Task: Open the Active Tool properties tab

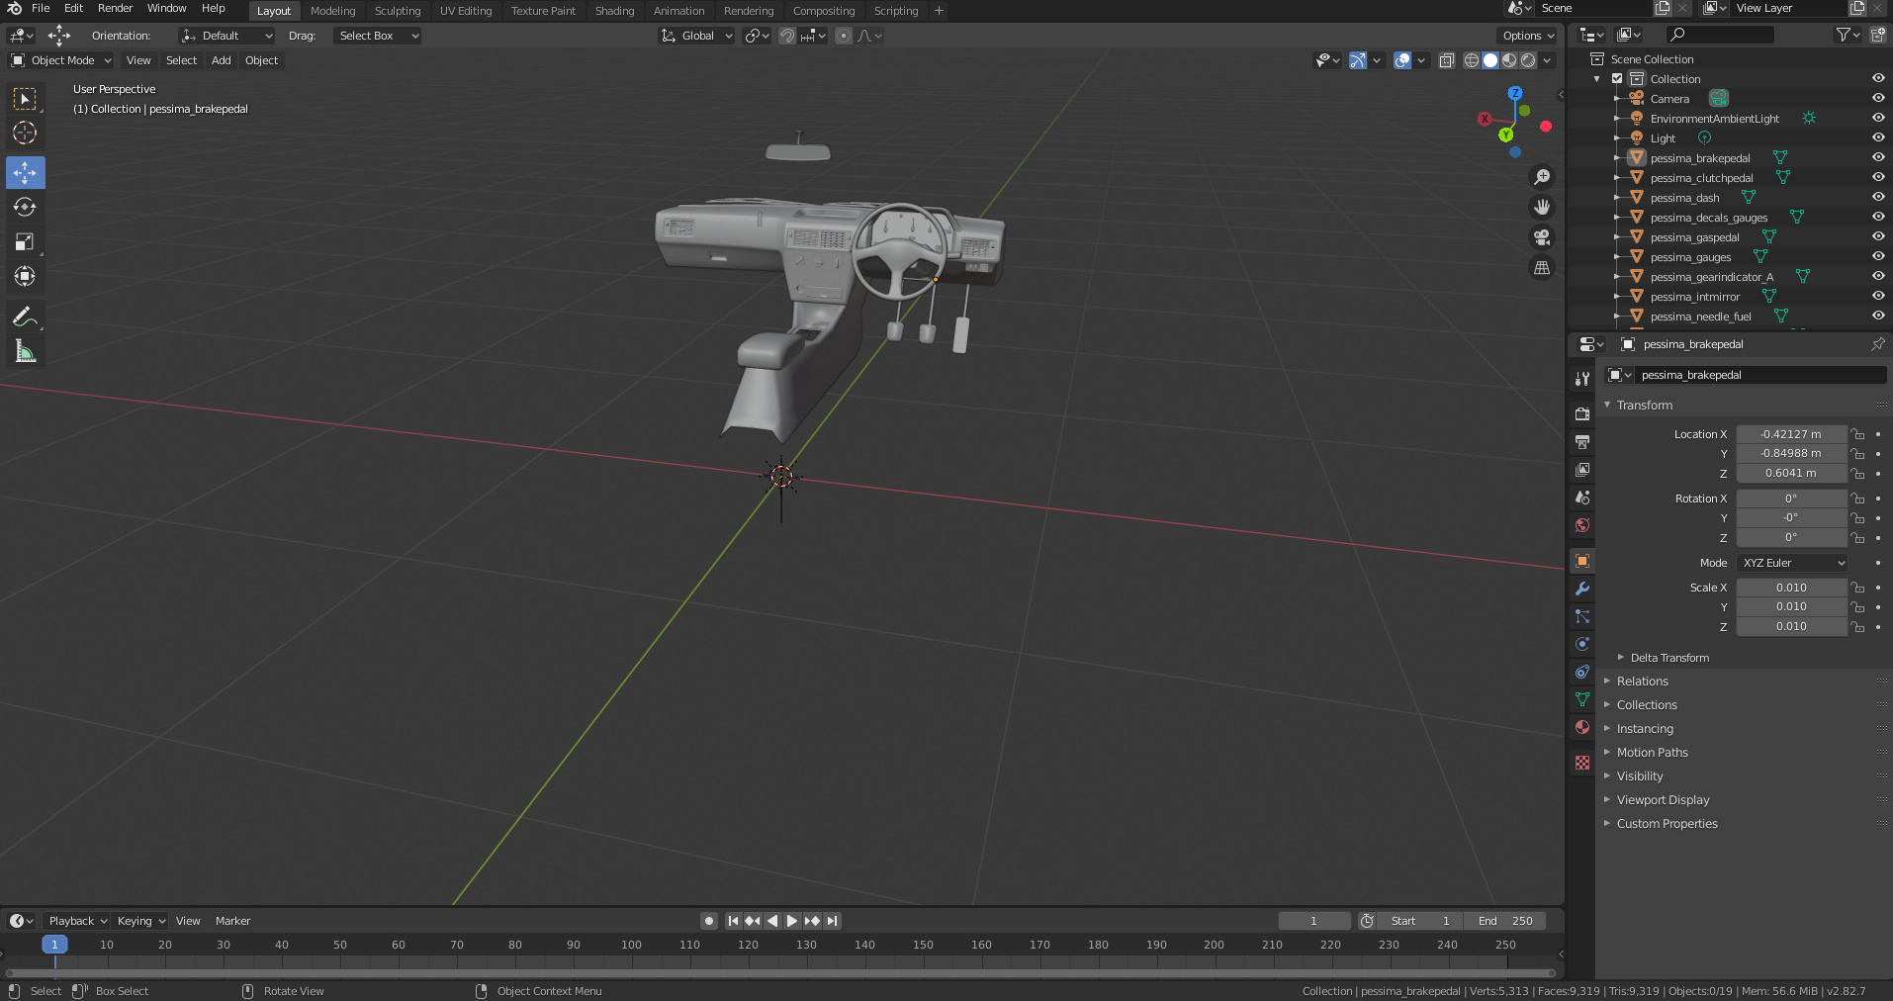Action: tap(1582, 378)
